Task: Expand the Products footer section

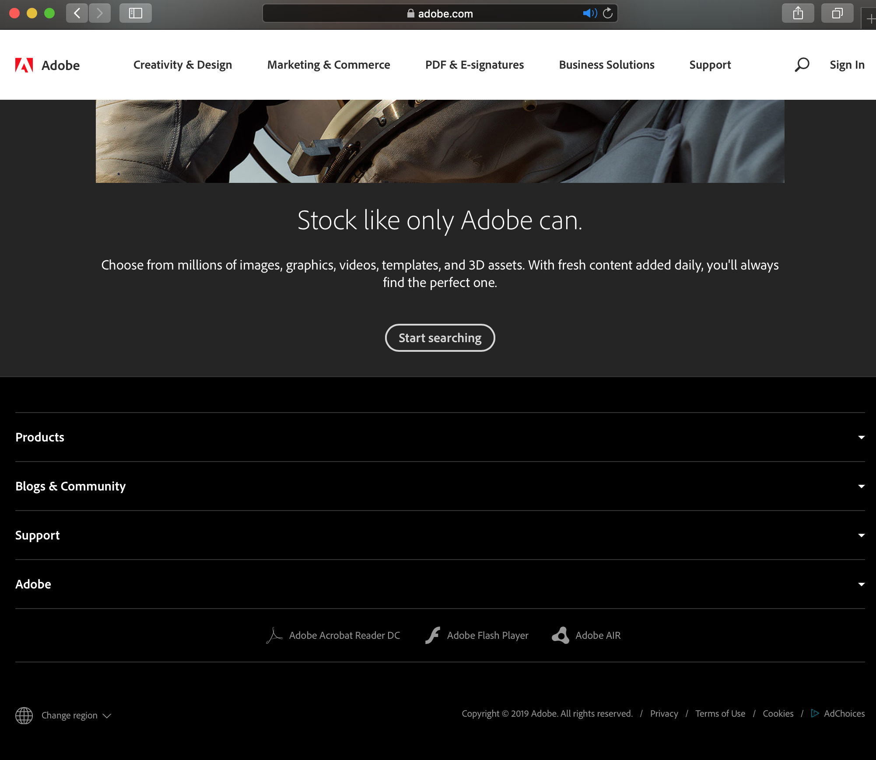Action: point(440,437)
